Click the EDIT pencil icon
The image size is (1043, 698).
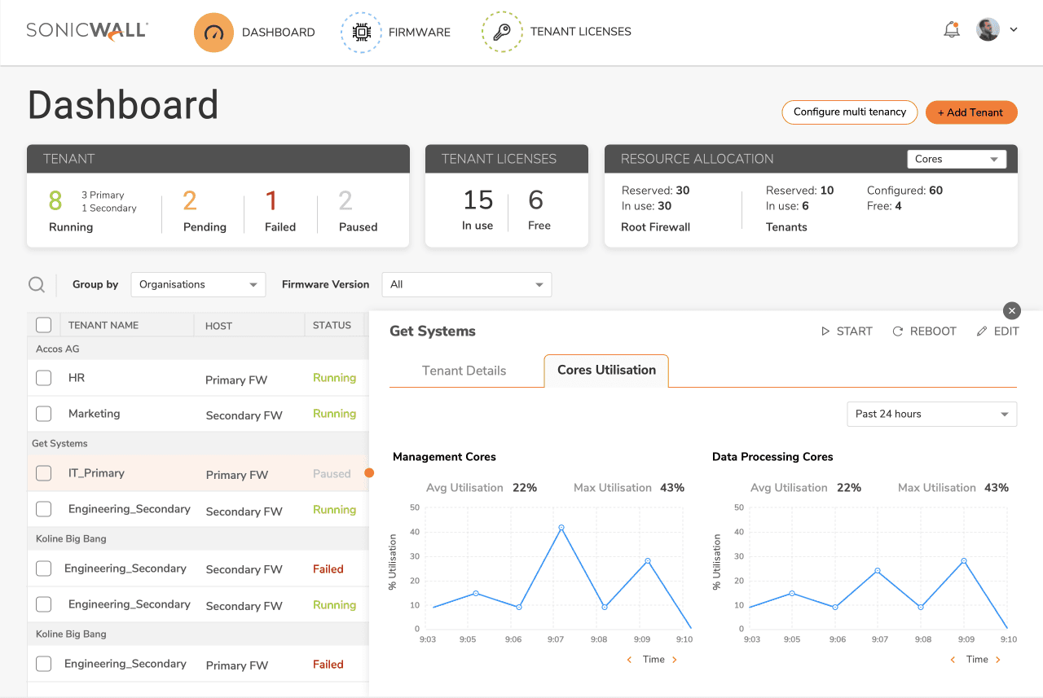pos(982,331)
